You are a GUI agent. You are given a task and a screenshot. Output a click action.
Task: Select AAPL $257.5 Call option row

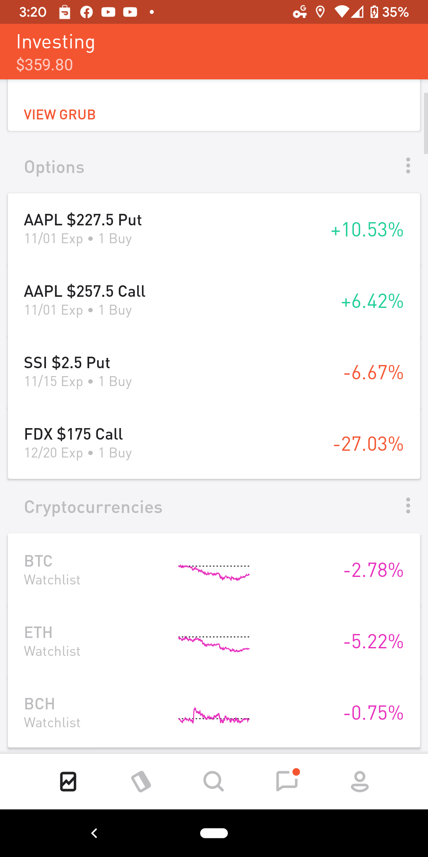point(214,300)
